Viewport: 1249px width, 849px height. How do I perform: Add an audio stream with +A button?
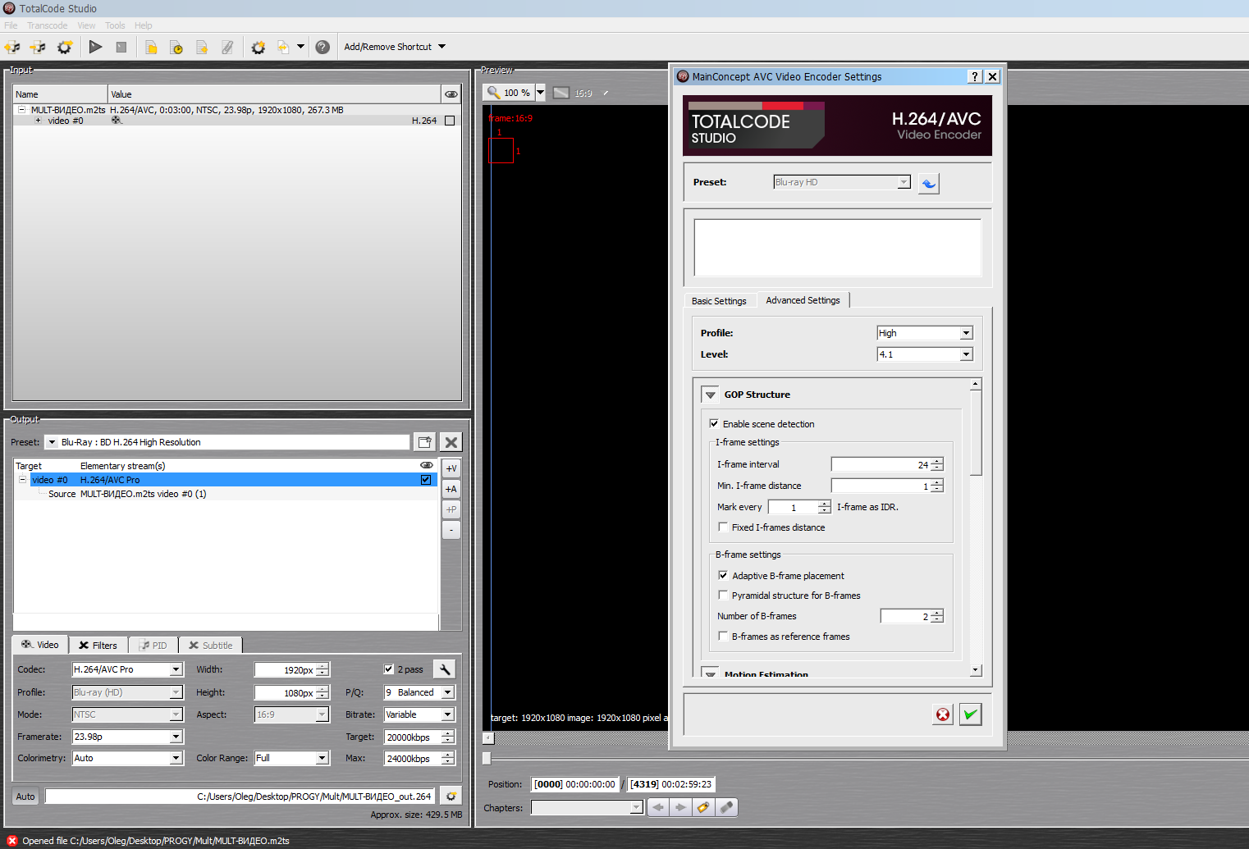pos(451,489)
